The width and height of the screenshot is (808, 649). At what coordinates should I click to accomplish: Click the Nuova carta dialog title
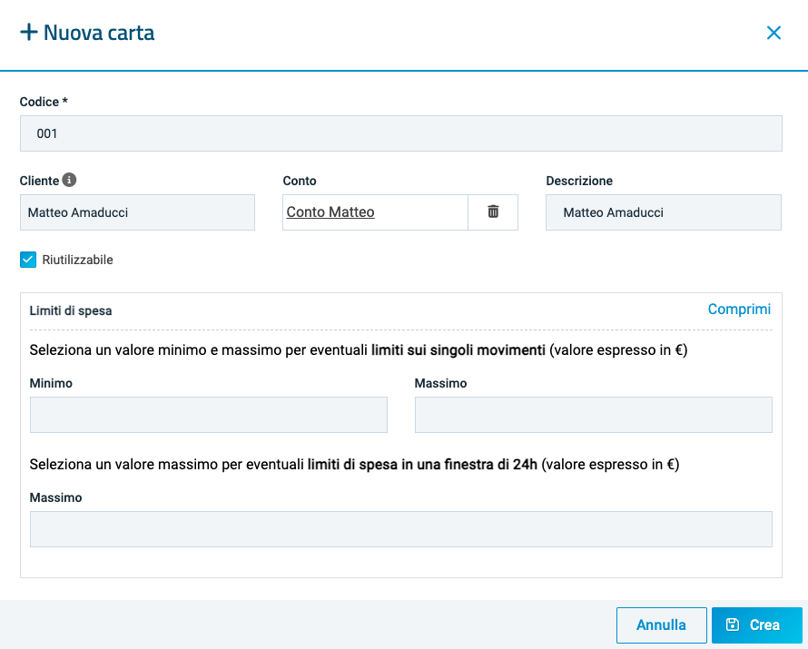coord(99,34)
